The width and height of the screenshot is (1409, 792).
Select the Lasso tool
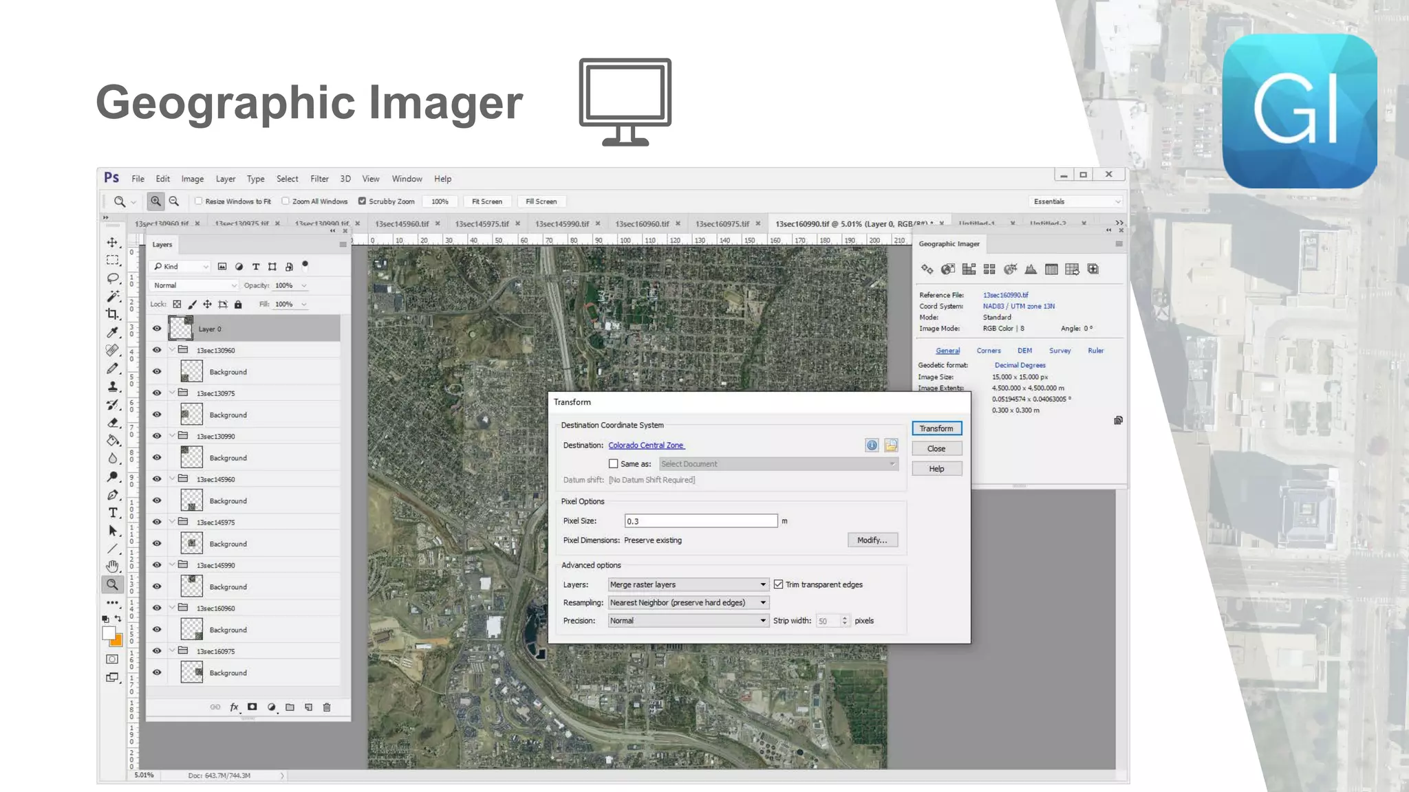[x=112, y=278]
